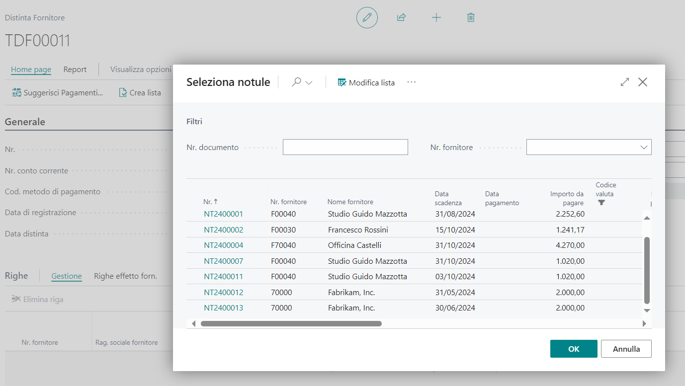Click inside the Nr. documento filter field
685x386 pixels.
click(x=345, y=147)
